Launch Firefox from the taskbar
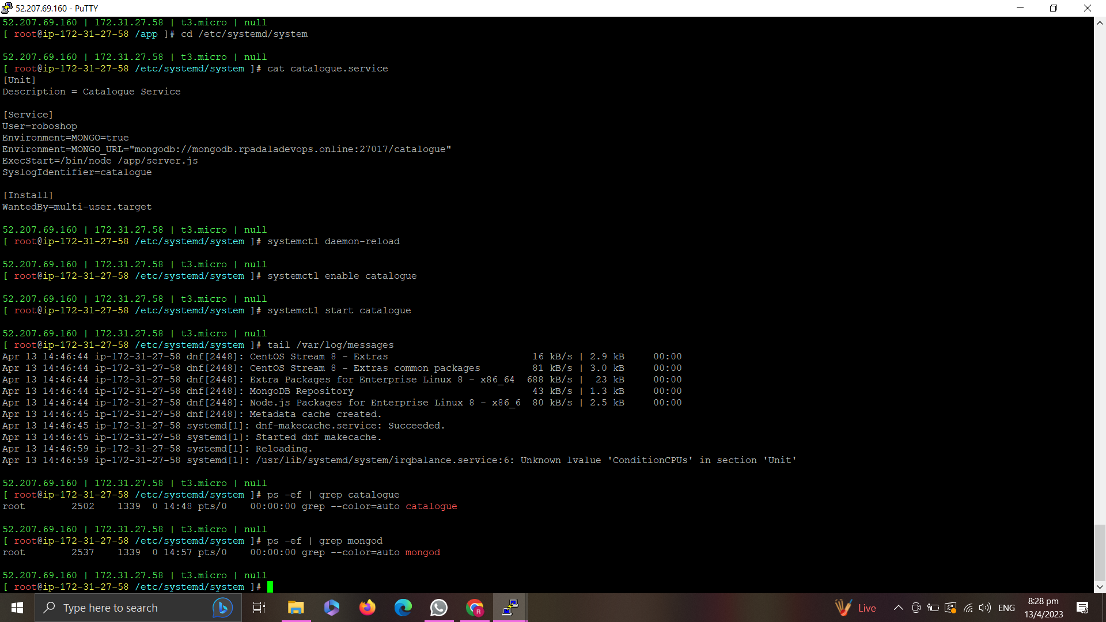Screen dimensions: 1106x622 coord(367,608)
